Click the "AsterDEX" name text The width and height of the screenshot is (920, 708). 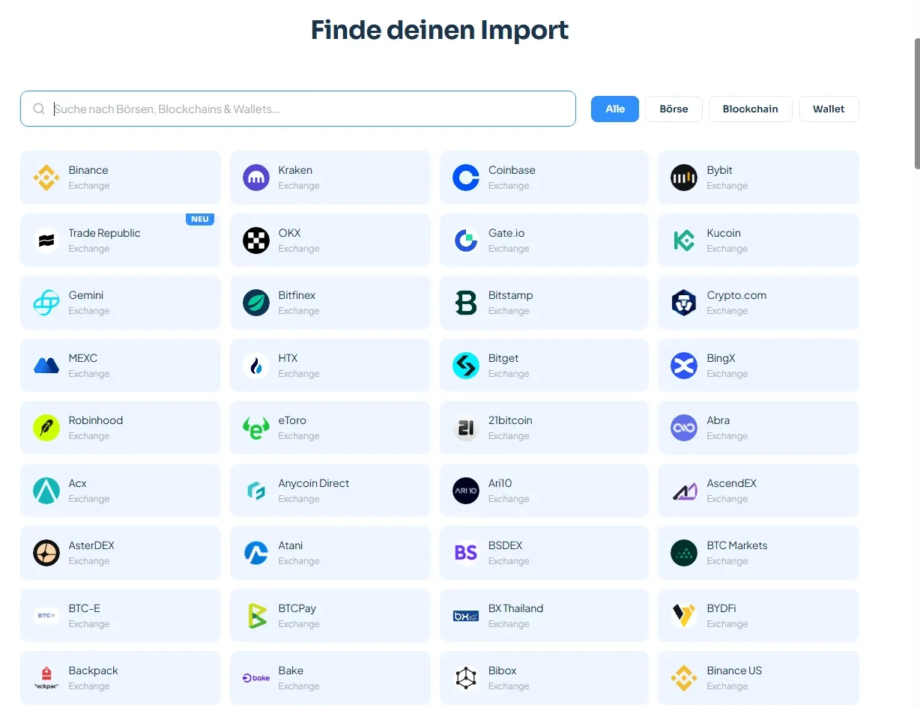[91, 545]
